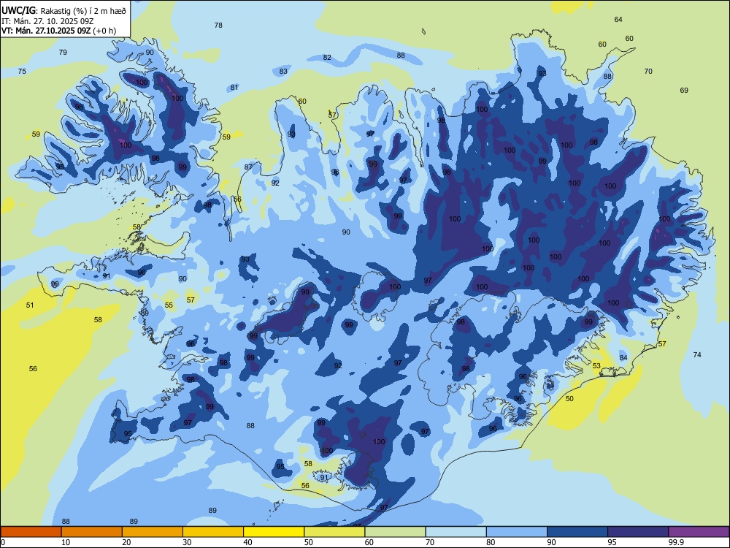Click the map value '55' near Faxaflói

(x=169, y=305)
